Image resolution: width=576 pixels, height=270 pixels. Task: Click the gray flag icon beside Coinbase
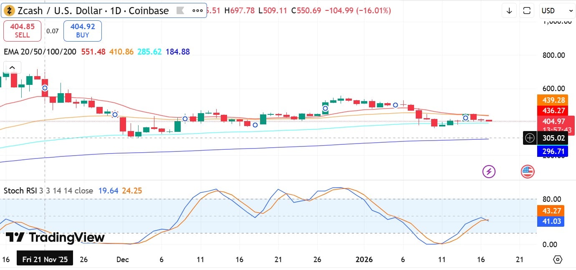(180, 11)
